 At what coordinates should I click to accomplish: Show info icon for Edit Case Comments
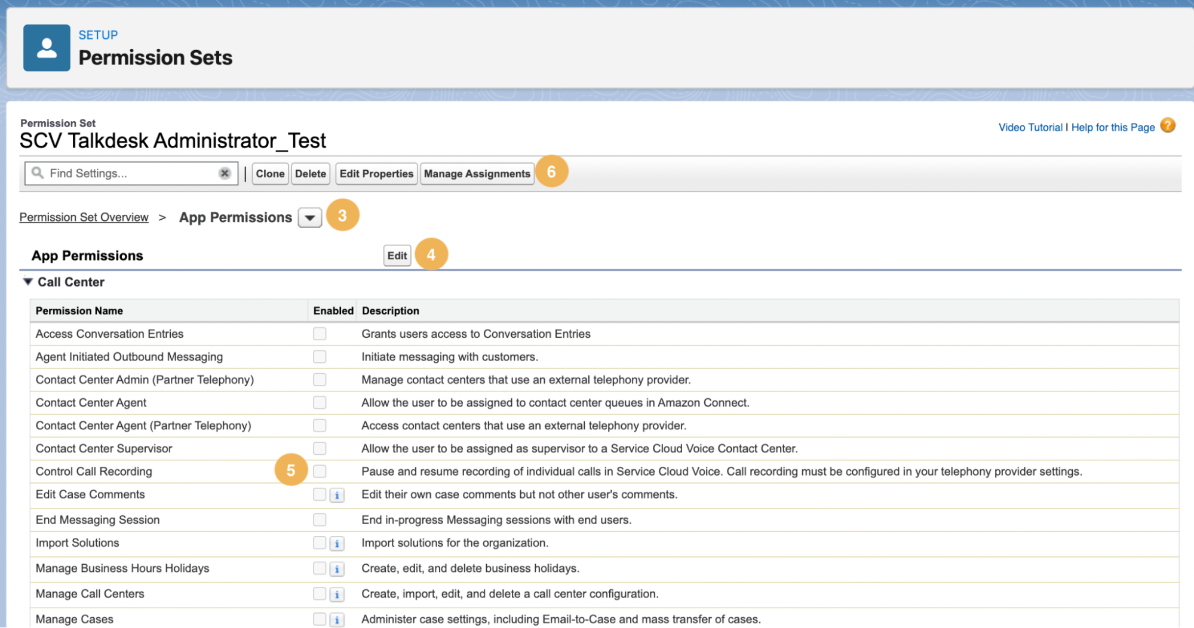pyautogui.click(x=337, y=495)
